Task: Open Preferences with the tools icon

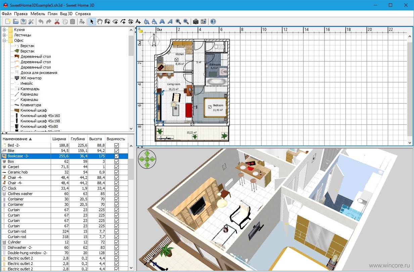Action: click(x=31, y=22)
